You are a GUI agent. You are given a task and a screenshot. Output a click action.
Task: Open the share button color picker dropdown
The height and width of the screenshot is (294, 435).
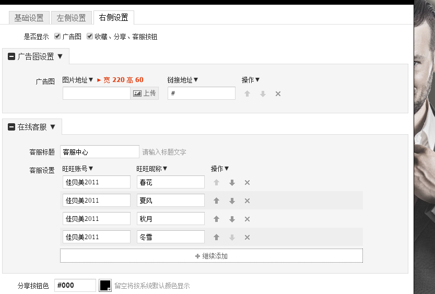[105, 286]
